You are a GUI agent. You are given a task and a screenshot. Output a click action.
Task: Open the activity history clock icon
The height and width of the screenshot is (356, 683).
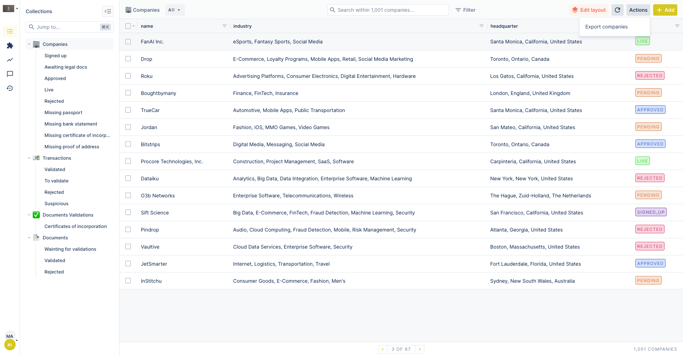point(10,88)
